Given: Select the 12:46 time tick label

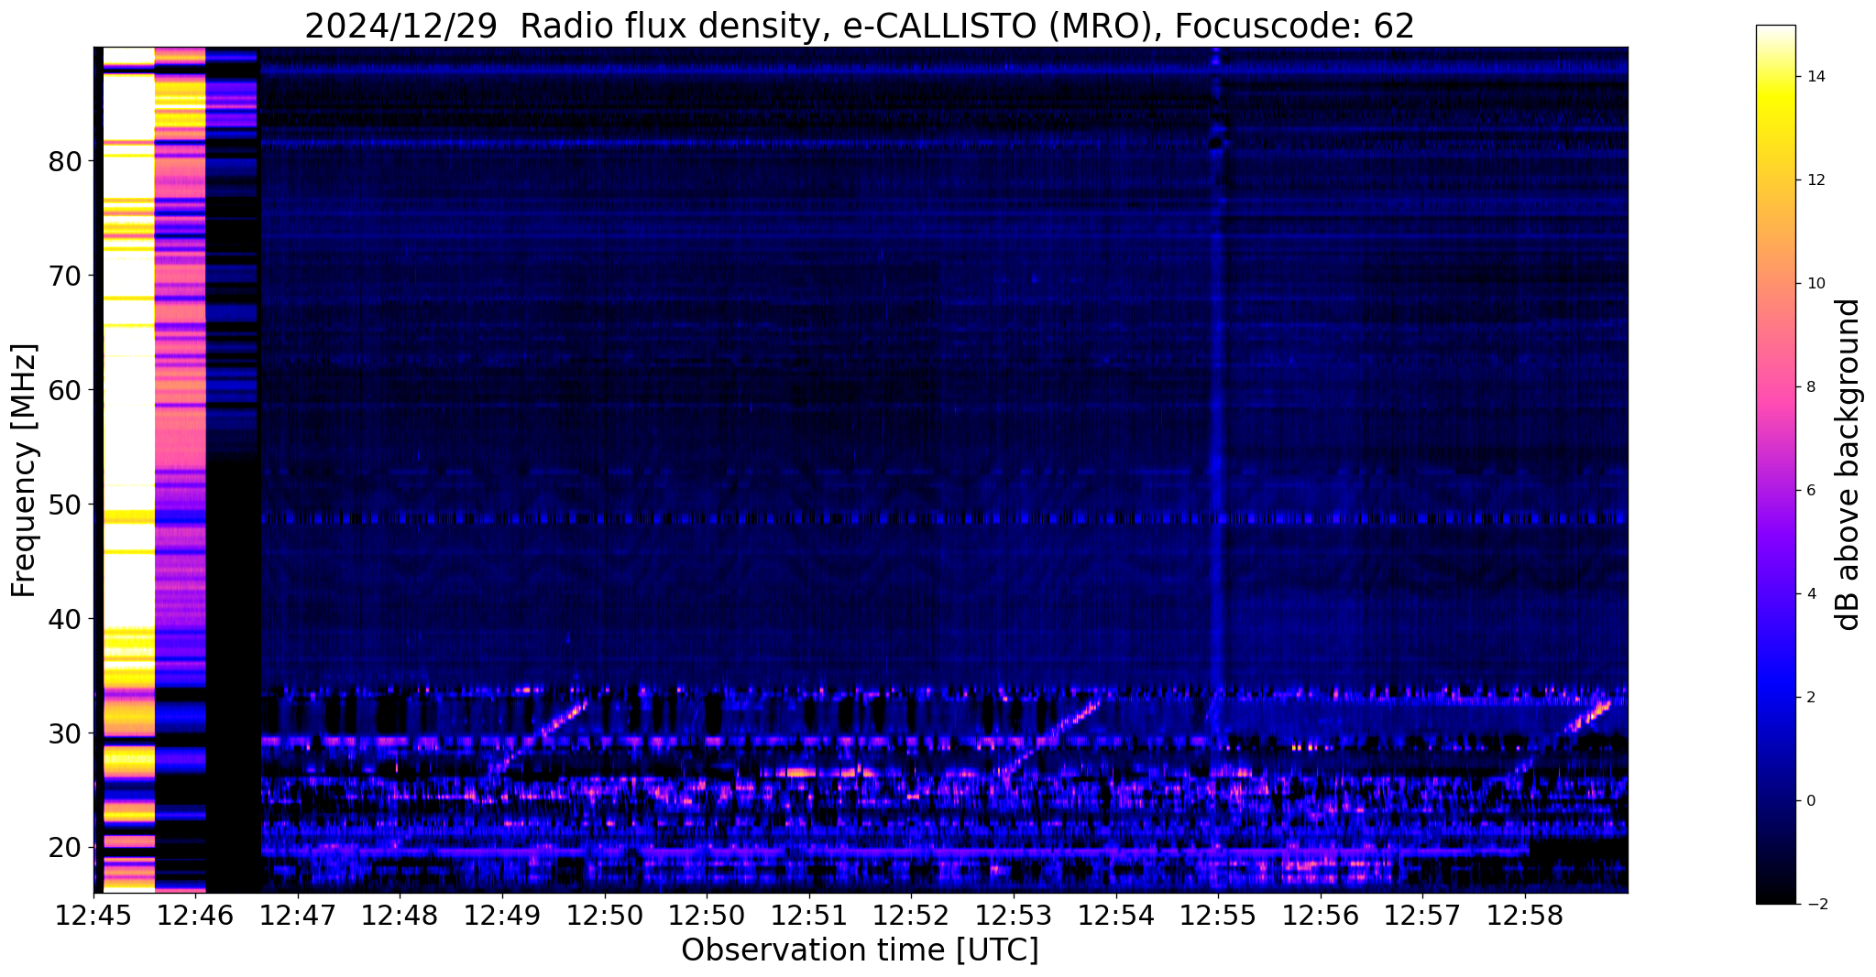Looking at the screenshot, I should point(196,915).
